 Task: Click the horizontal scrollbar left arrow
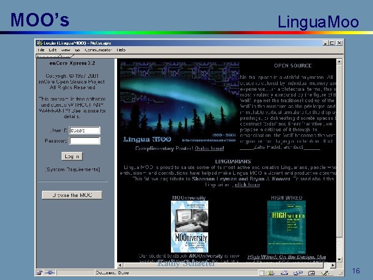[x=120, y=265]
